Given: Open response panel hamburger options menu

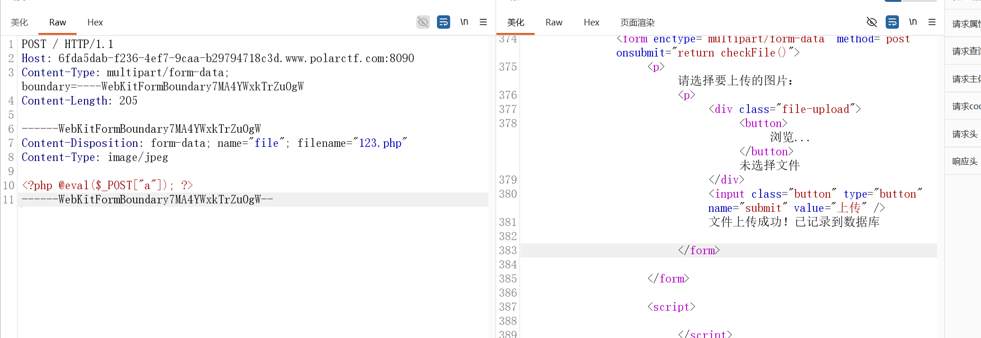Looking at the screenshot, I should point(932,22).
